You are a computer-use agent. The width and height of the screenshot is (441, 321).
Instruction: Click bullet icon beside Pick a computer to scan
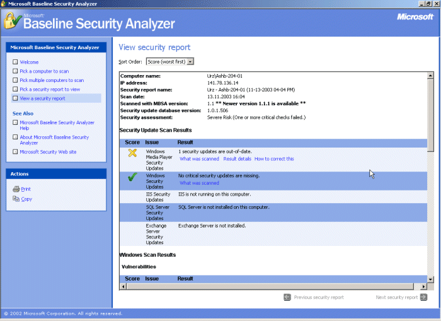pyautogui.click(x=15, y=71)
